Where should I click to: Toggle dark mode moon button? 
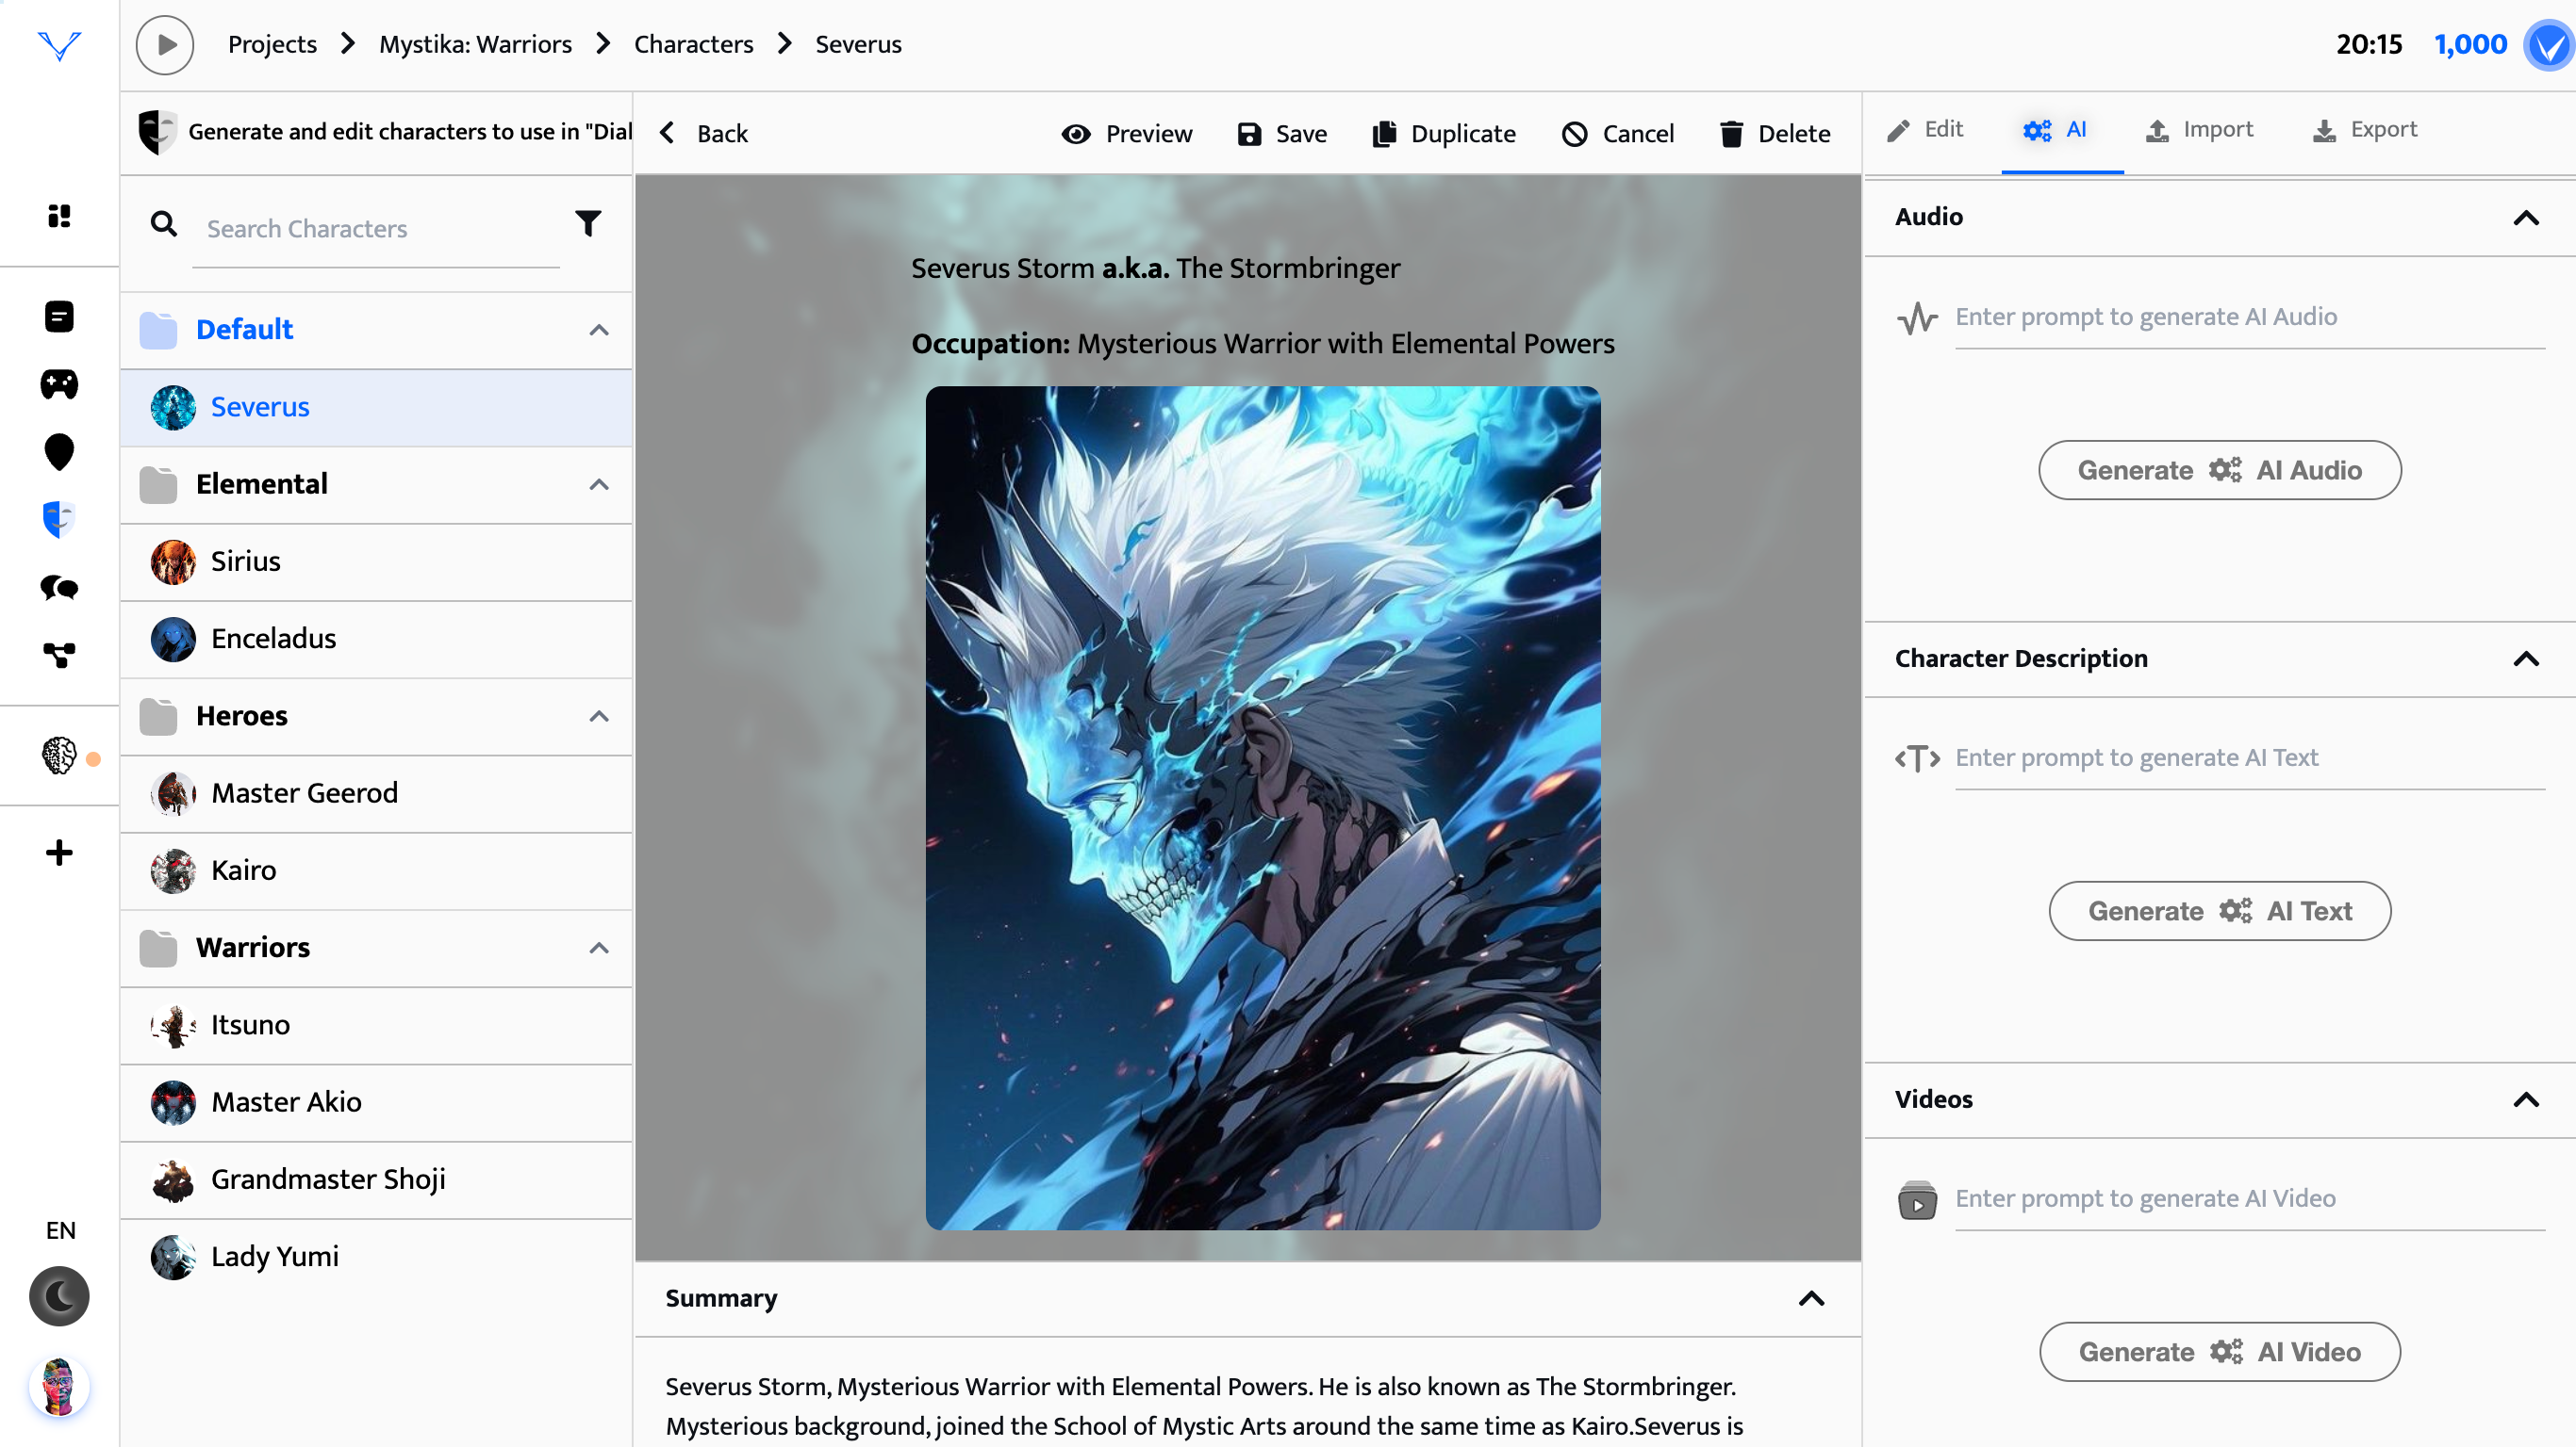[59, 1296]
